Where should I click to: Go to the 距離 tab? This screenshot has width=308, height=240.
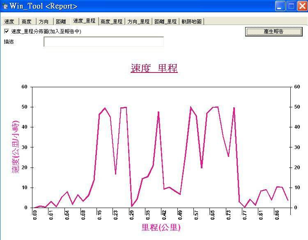61,22
